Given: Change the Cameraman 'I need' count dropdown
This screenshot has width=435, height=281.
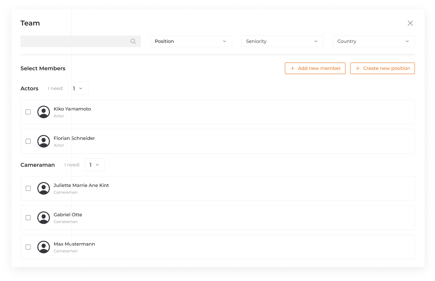Looking at the screenshot, I should point(95,165).
